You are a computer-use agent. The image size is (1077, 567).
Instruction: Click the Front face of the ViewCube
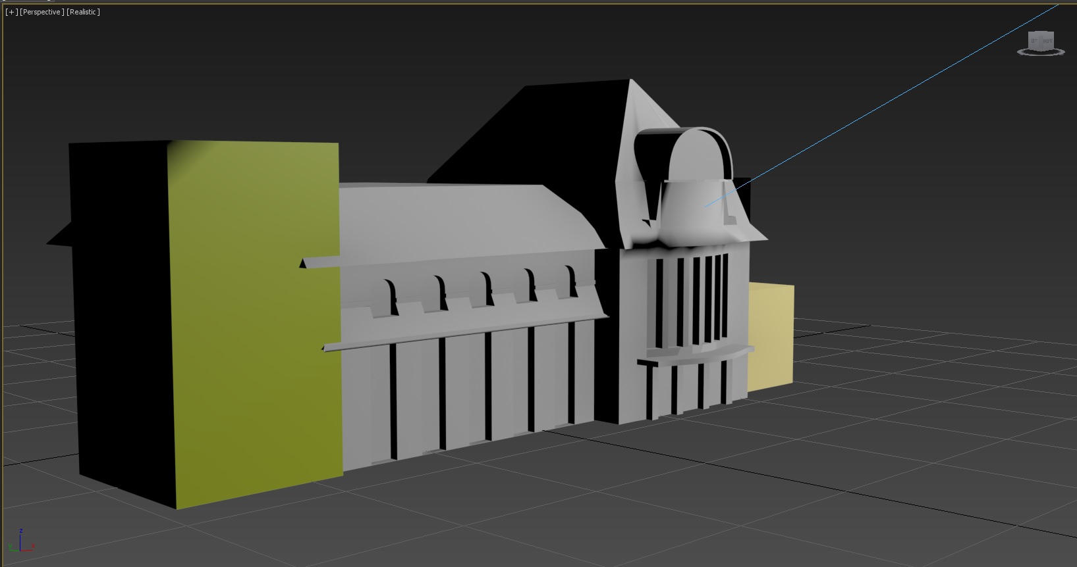(x=1047, y=41)
